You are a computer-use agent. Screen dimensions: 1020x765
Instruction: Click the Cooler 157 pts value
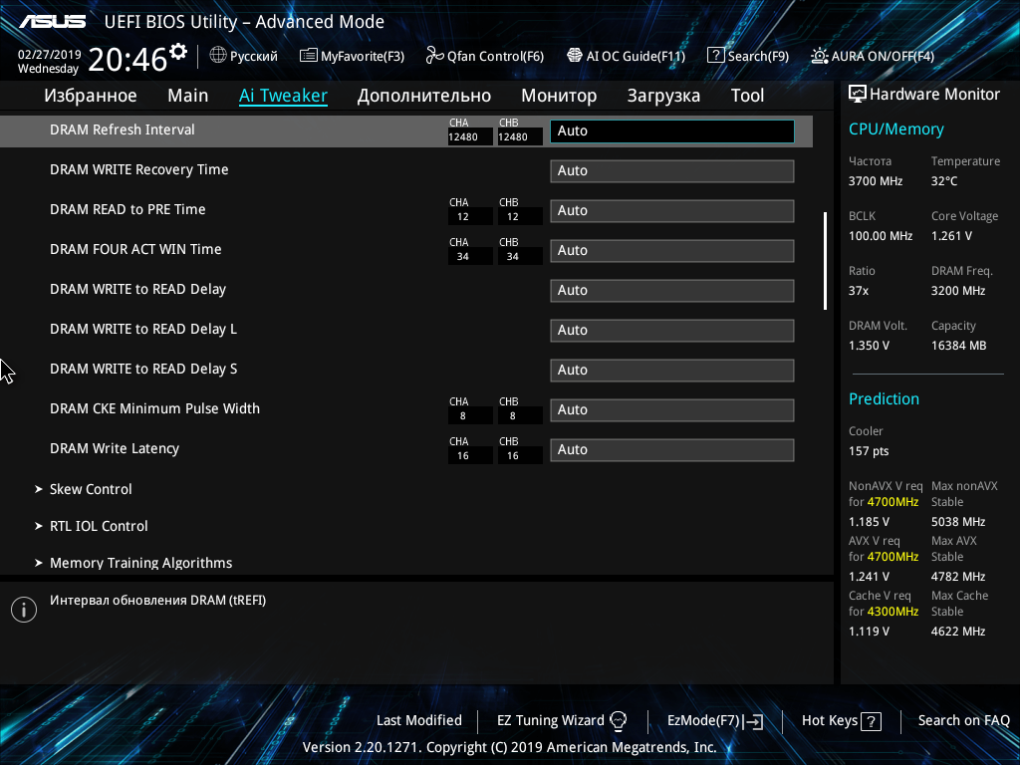point(869,451)
